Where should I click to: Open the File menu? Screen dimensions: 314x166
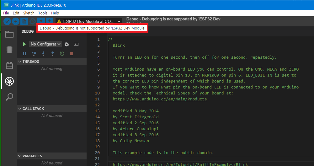pyautogui.click(x=6, y=13)
